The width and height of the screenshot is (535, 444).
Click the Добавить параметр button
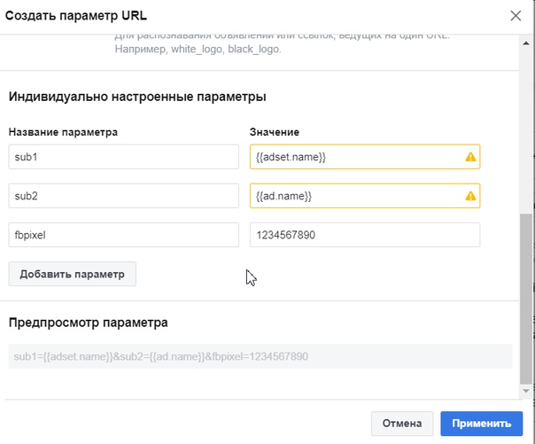point(72,274)
